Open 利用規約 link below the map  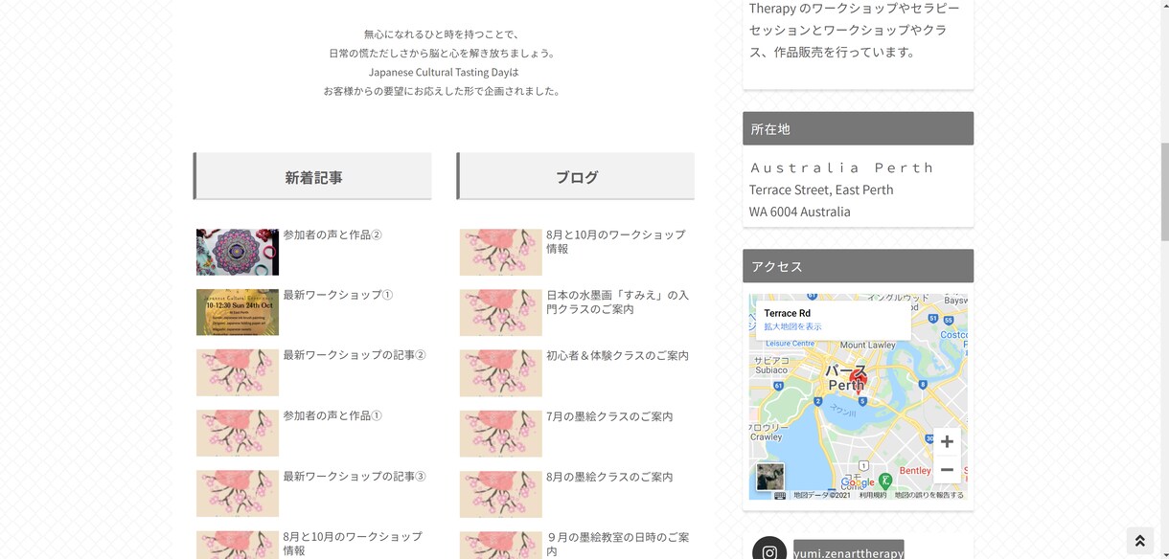click(873, 496)
